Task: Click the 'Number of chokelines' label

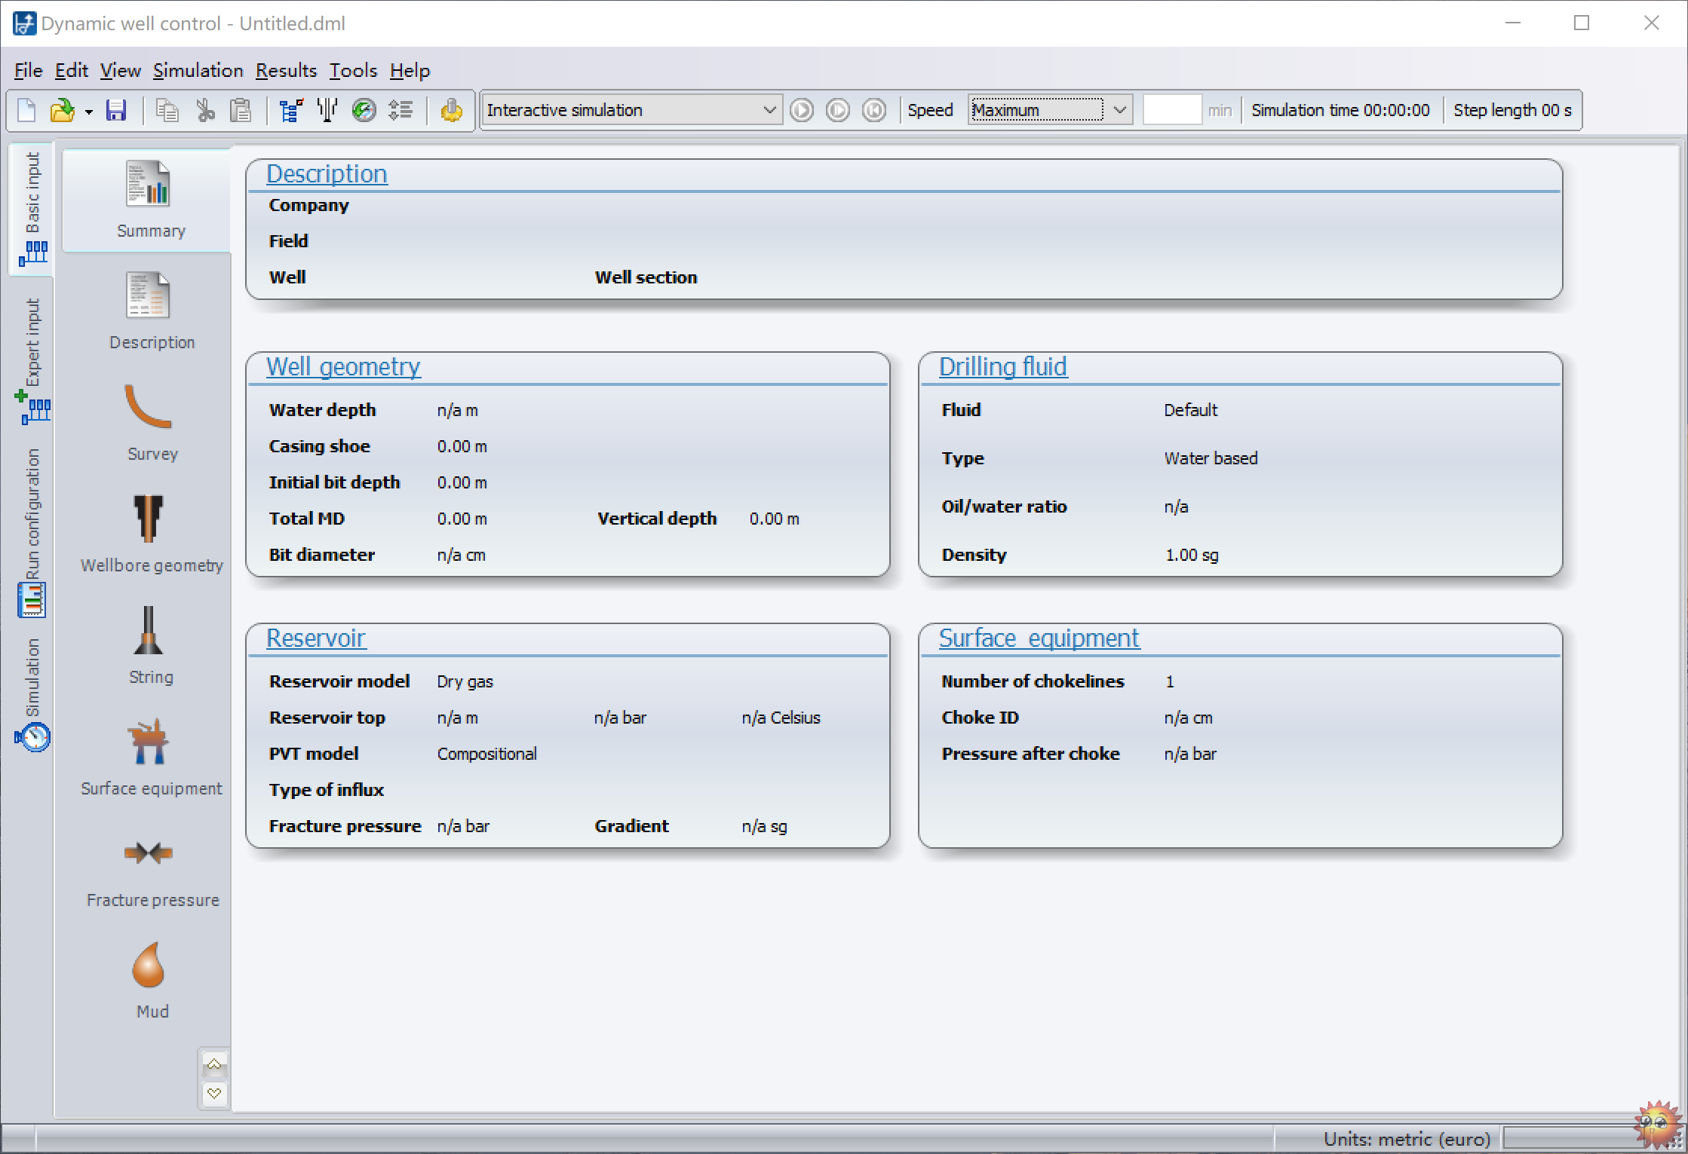Action: click(1033, 681)
